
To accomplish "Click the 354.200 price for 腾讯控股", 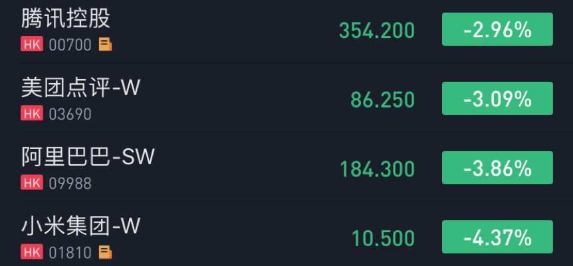I will [x=376, y=31].
